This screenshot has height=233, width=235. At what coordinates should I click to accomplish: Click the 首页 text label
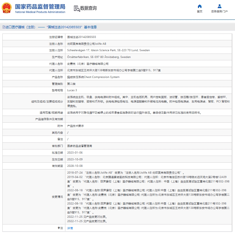point(200,11)
